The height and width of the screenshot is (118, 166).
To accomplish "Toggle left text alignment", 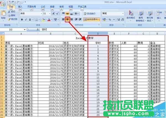I will click(63, 19).
